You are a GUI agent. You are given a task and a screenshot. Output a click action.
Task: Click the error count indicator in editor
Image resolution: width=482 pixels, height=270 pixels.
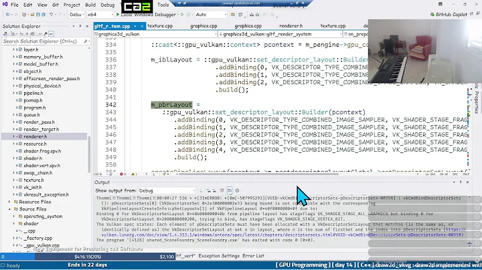pyautogui.click(x=123, y=174)
